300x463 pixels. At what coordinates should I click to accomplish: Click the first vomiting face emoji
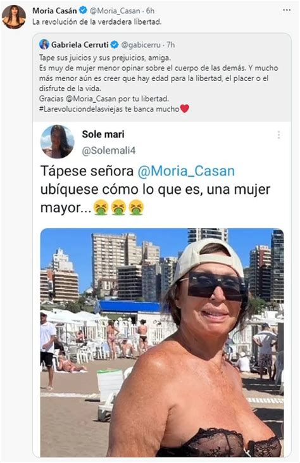click(x=101, y=207)
